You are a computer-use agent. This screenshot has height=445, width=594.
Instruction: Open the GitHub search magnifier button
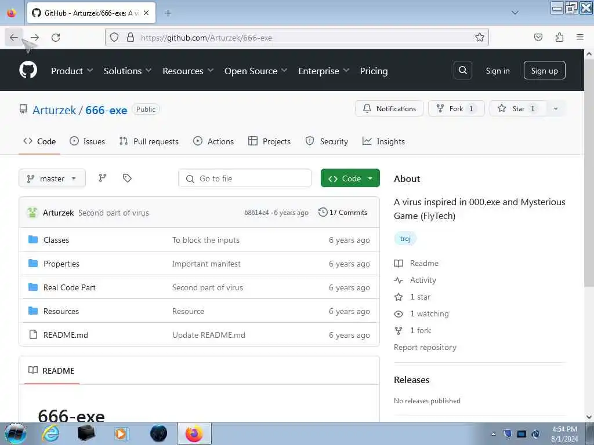[462, 70]
